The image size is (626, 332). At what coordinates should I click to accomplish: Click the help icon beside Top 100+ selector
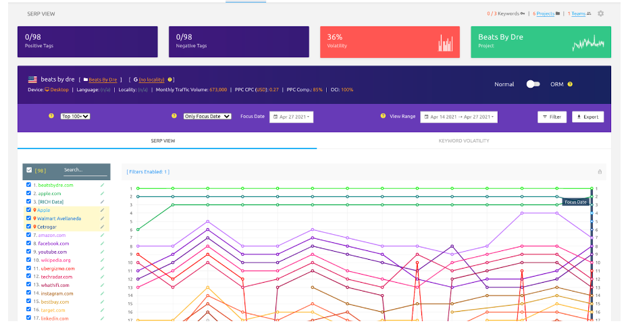51,116
